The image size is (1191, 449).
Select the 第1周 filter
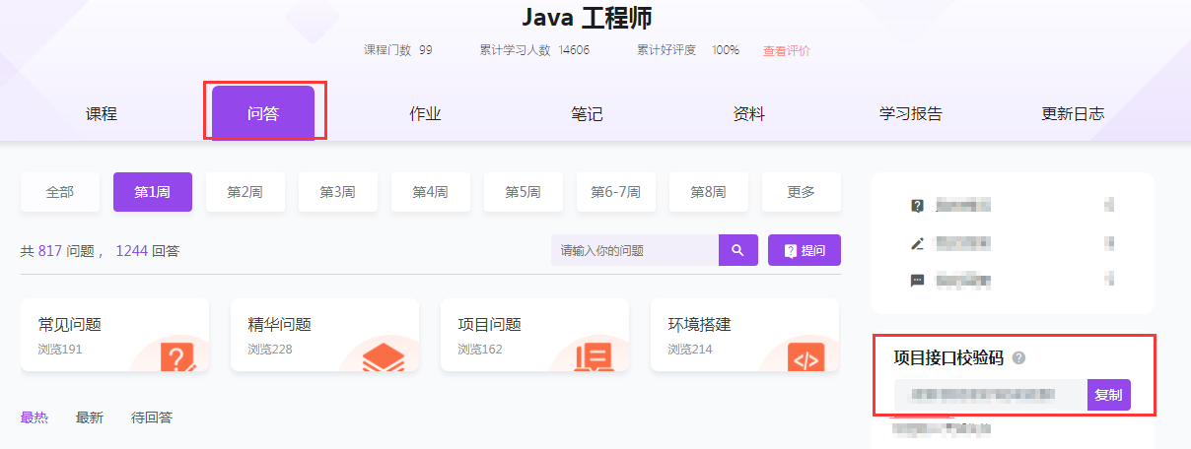click(153, 192)
